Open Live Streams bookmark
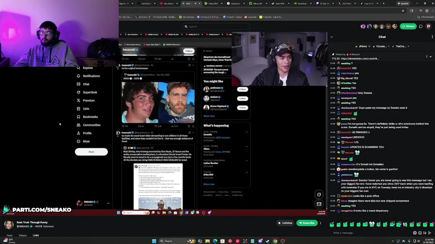 (x=187, y=17)
